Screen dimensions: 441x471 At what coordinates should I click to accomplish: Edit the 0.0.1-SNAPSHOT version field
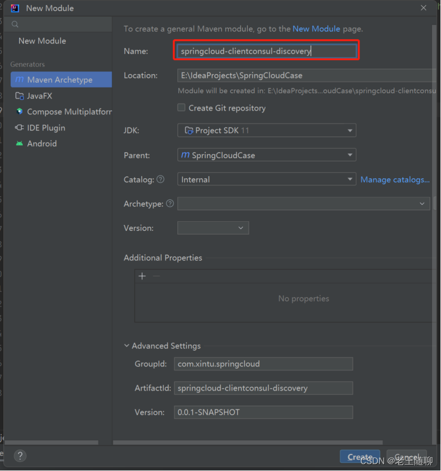coord(263,413)
